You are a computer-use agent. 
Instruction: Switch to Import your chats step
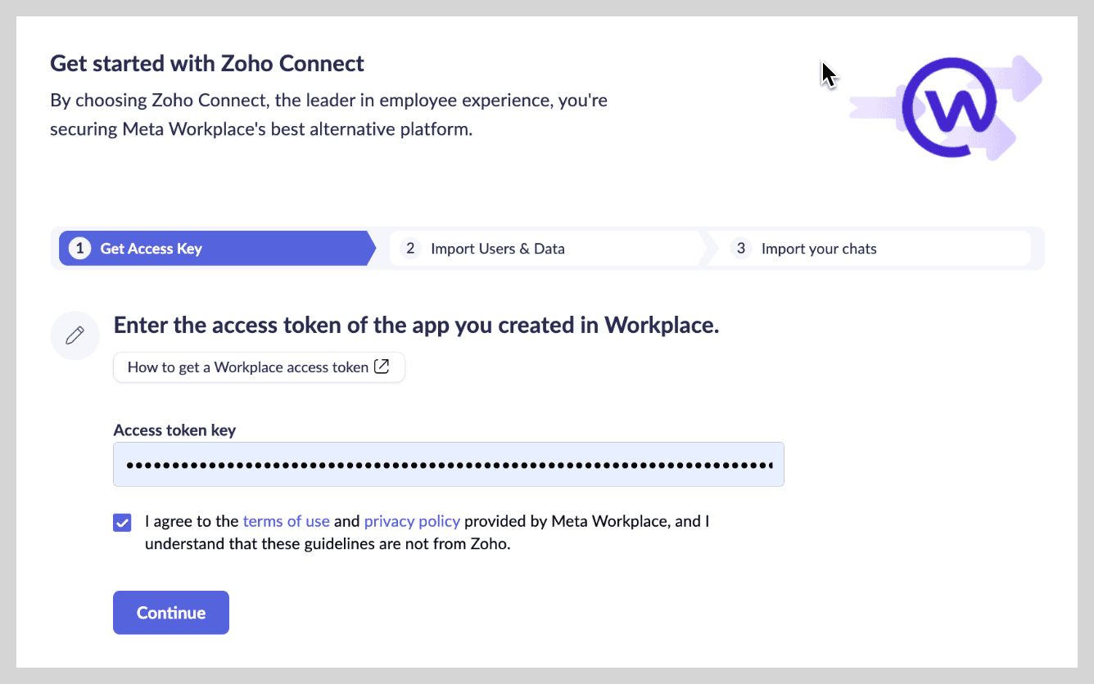point(818,249)
